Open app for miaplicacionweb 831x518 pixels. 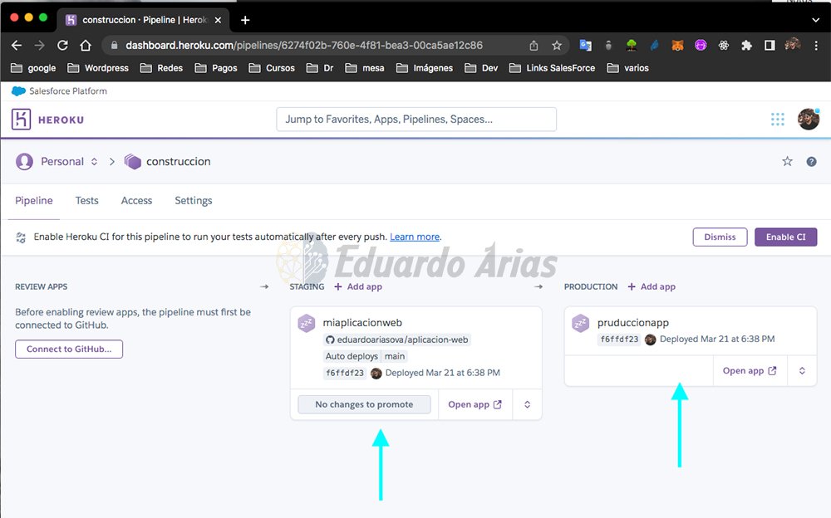point(475,404)
